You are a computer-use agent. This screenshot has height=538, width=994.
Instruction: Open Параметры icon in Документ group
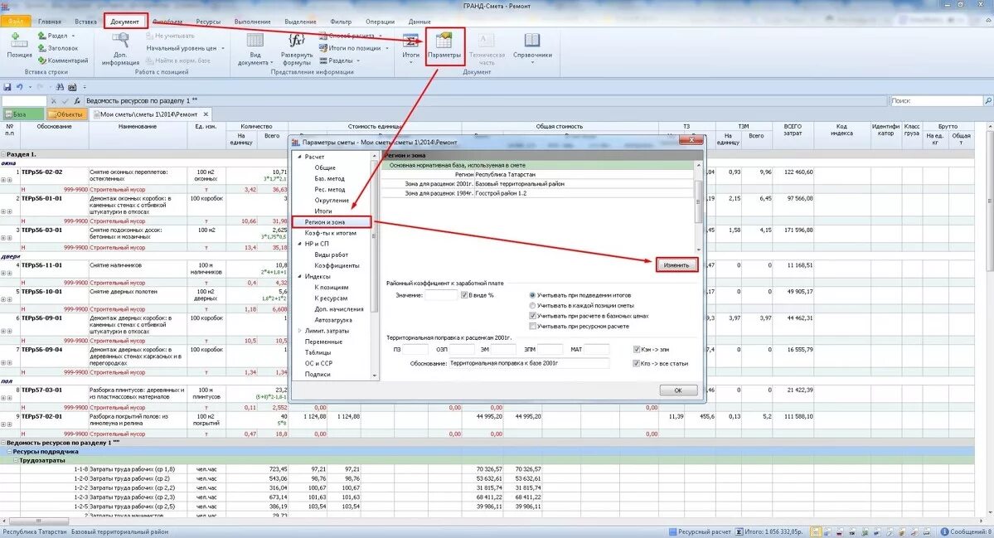click(x=444, y=41)
